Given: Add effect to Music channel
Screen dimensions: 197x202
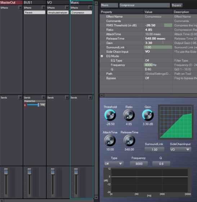Looking at the screenshot, I should click(90, 8).
